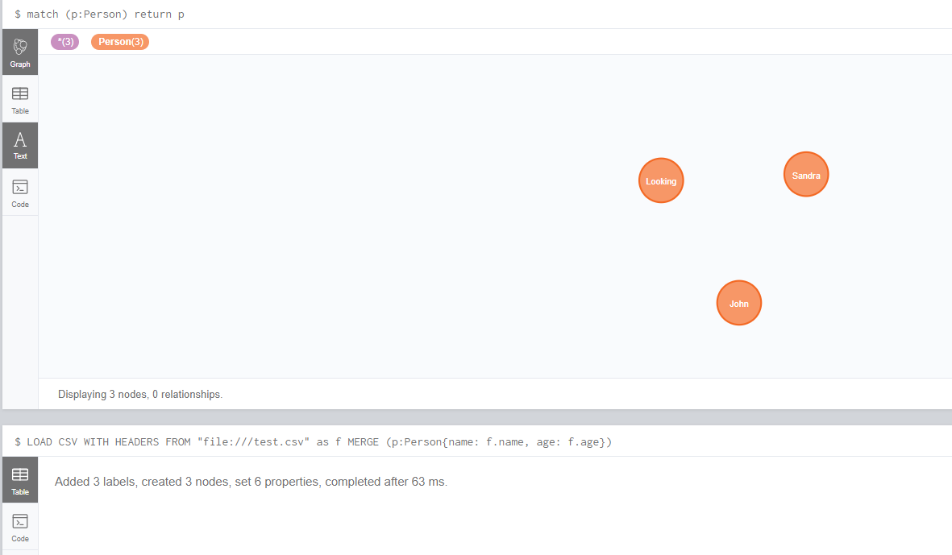The height and width of the screenshot is (555, 952).
Task: Select the Sandra node in the graph
Action: 805,174
